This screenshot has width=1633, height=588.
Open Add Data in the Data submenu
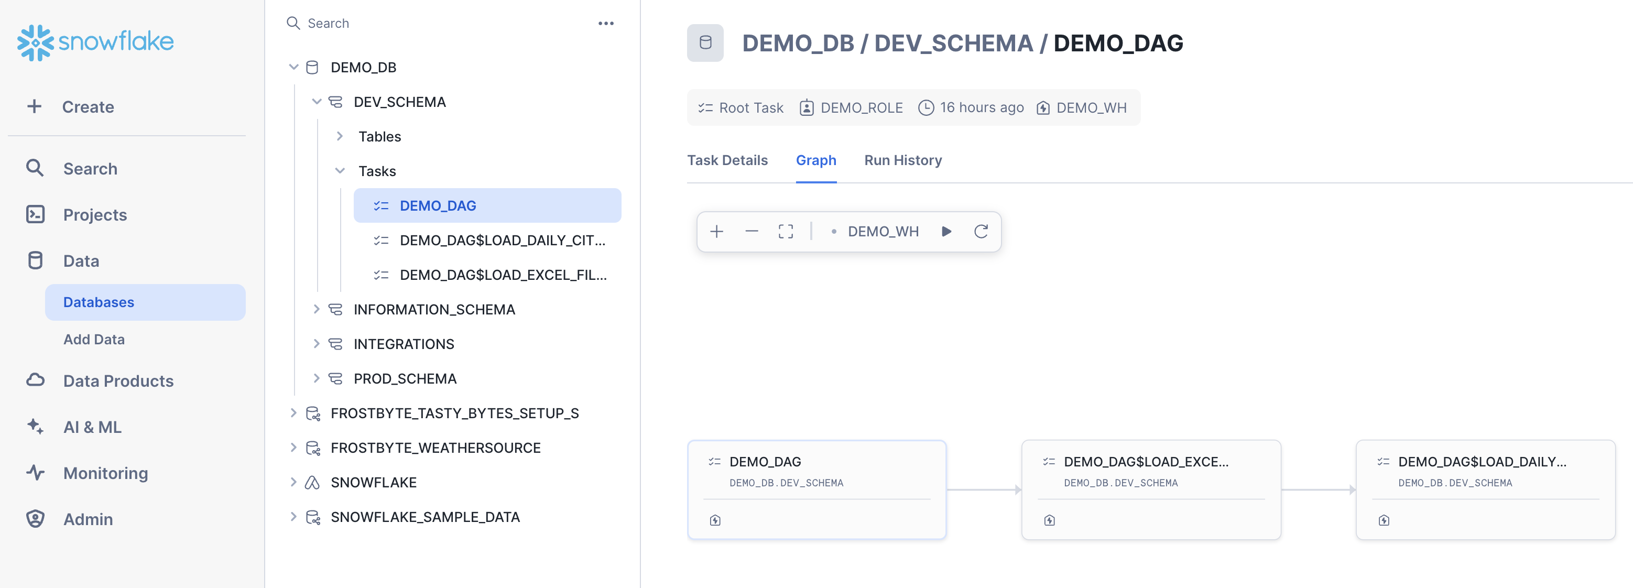[94, 339]
